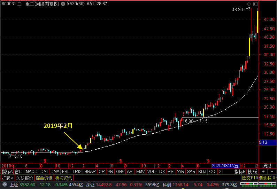Collapse the 侧边栏 sidebar
Image resolution: width=277 pixels, height=189 pixels.
268,178
